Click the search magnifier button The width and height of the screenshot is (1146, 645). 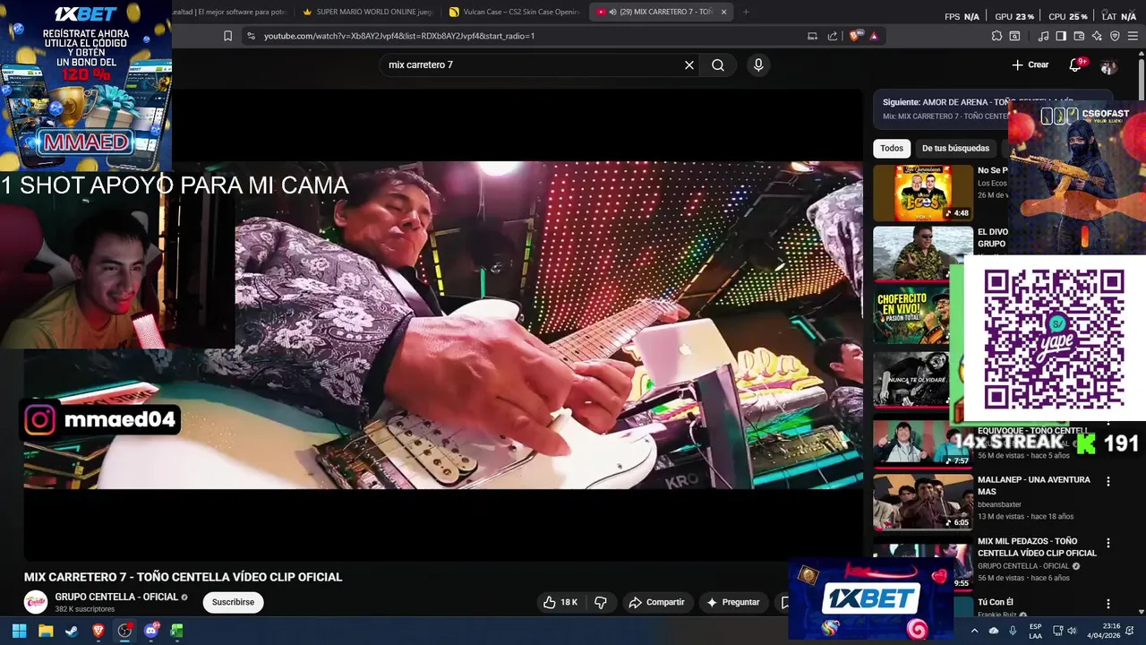[x=718, y=64]
